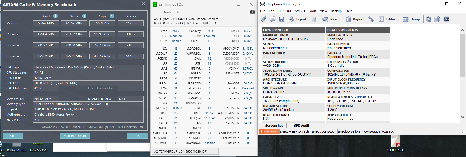Viewport: 466px width, 157px height.
Task: Open Thaiphoon Burner File menu
Action: click(262, 11)
